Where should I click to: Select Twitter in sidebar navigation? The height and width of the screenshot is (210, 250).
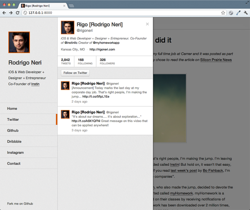click(x=29, y=119)
